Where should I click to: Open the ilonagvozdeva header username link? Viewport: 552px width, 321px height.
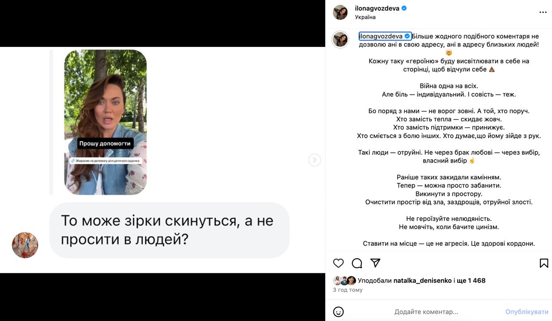tap(377, 8)
